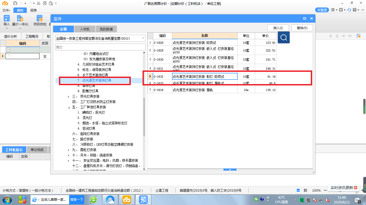Select the 定额 tab in dialog

coord(63,29)
